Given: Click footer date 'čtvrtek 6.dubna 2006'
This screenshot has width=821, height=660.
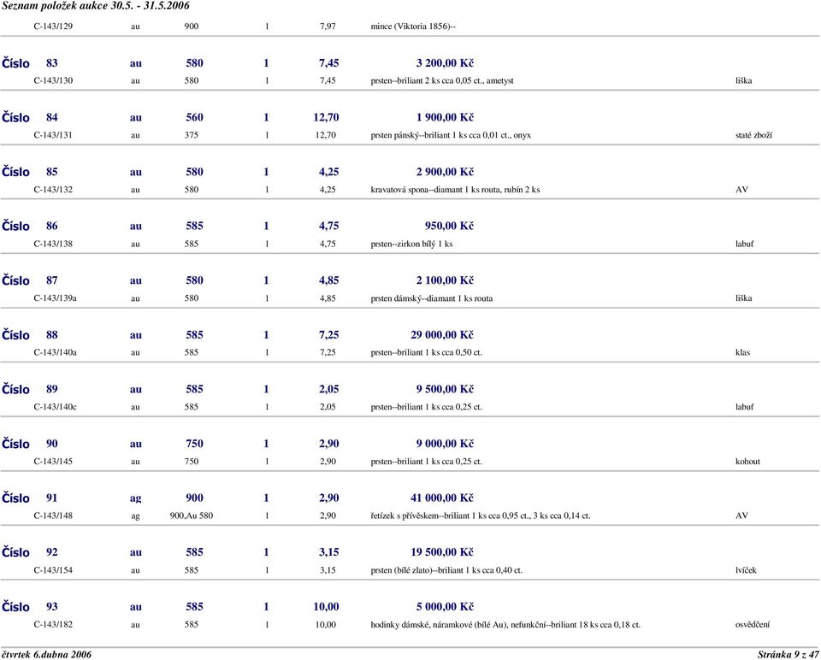Looking at the screenshot, I should [x=46, y=654].
